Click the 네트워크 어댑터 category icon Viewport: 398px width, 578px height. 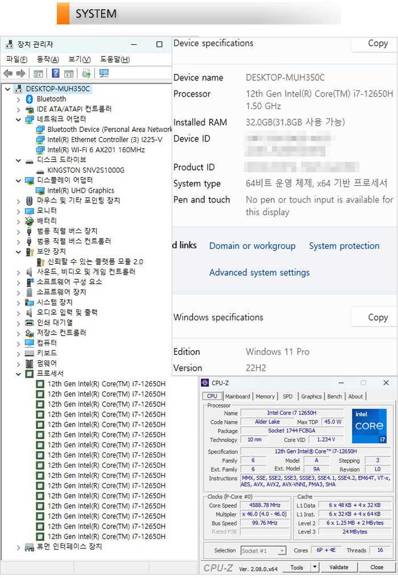point(30,119)
